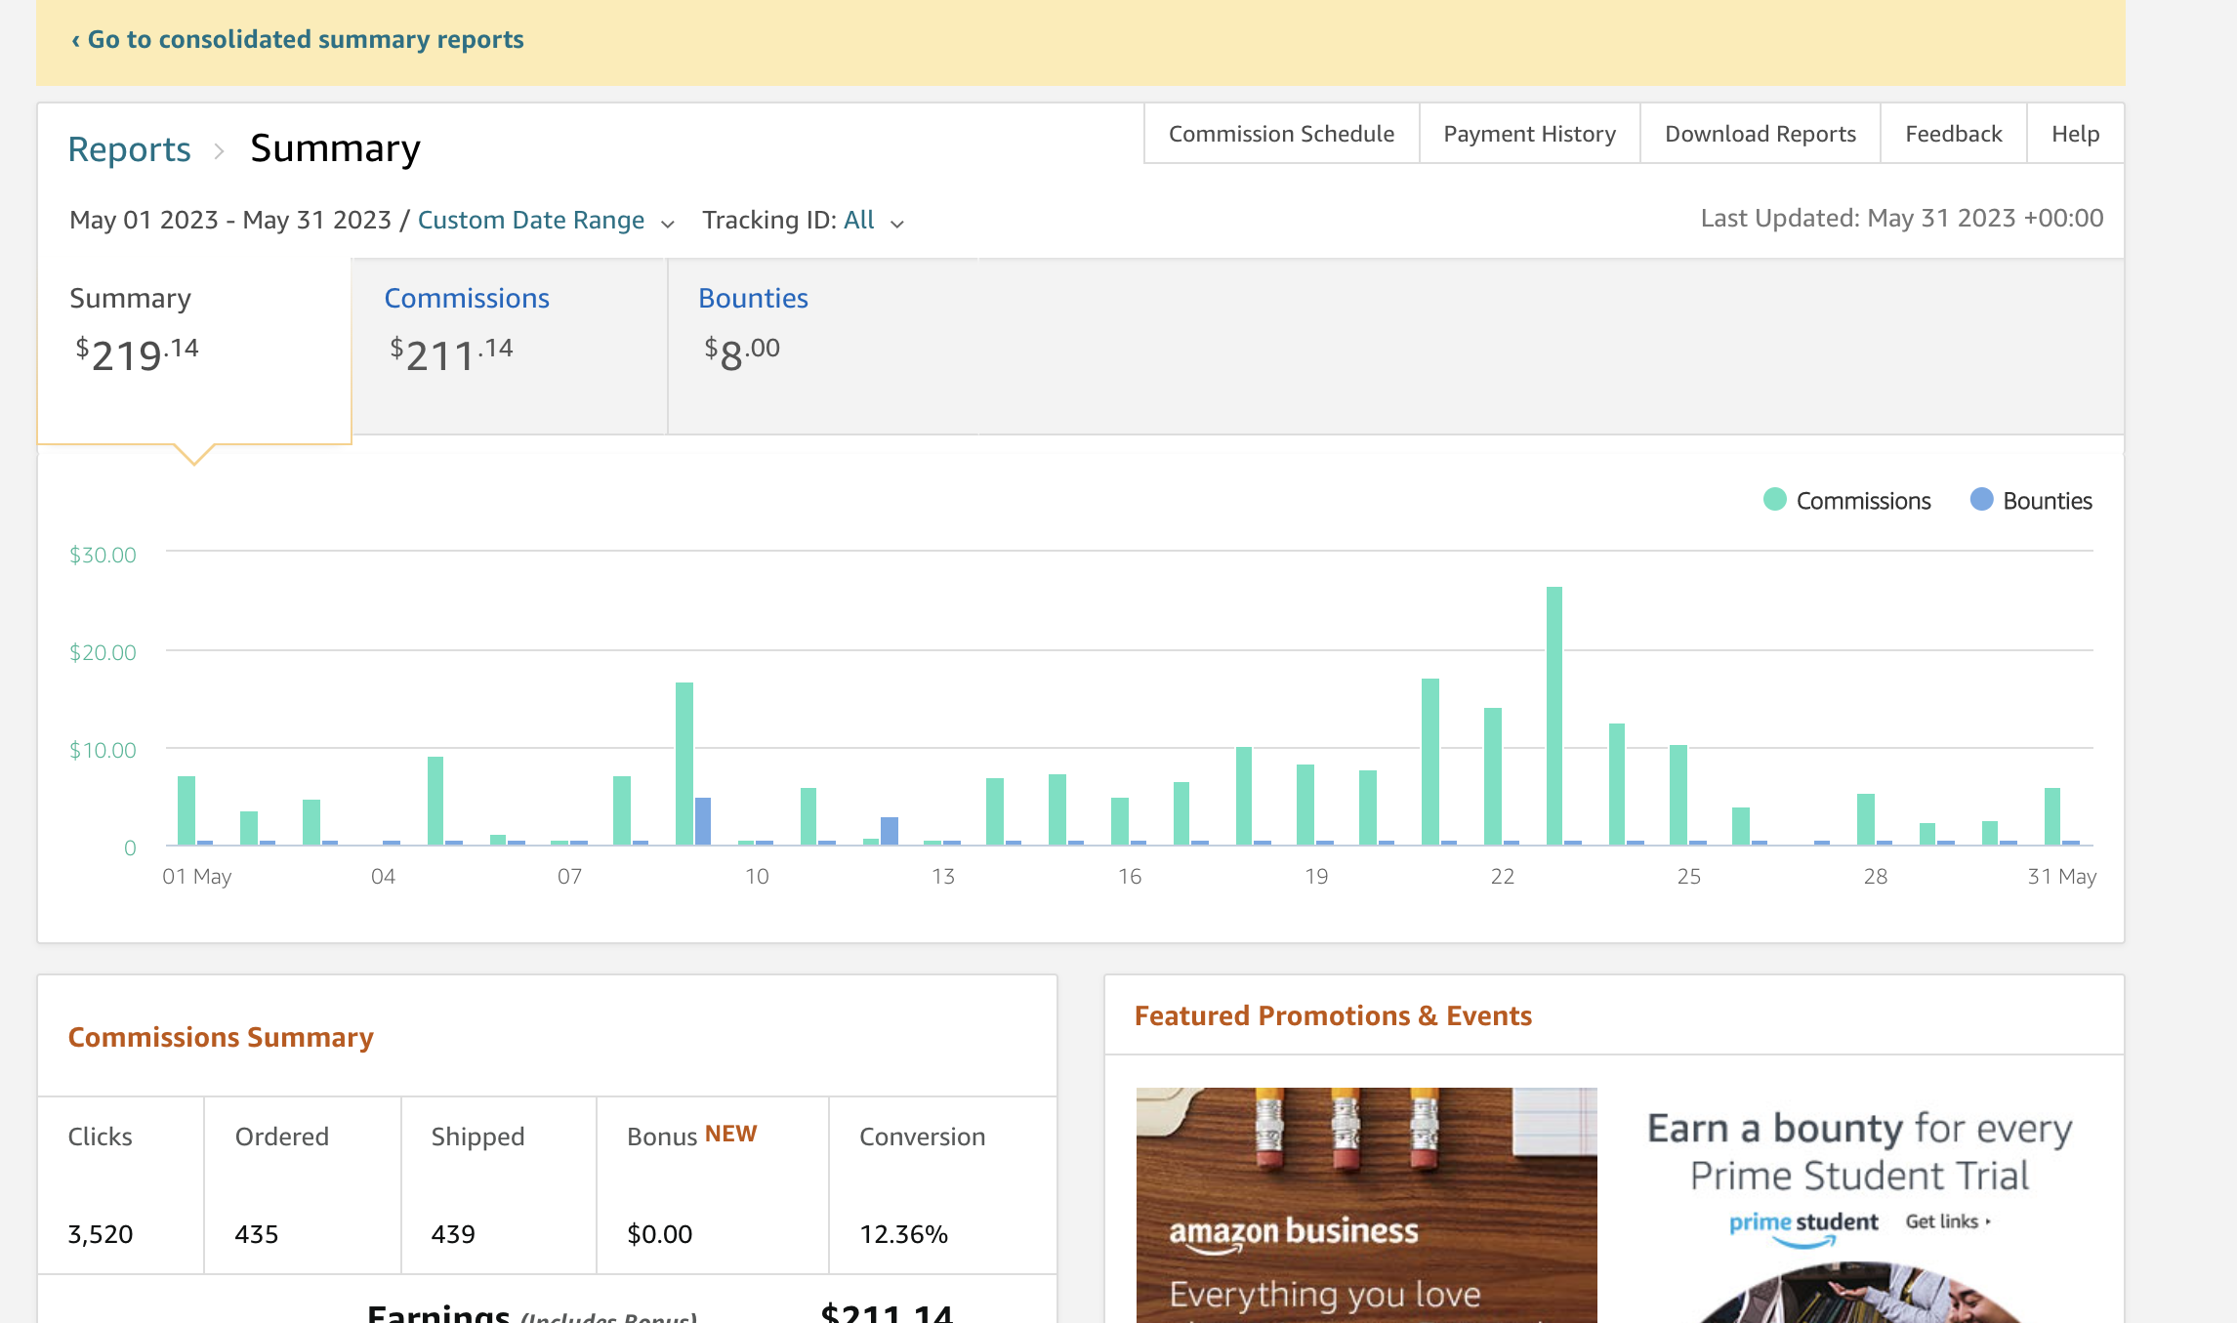Click the Shipped value 439
2237x1323 pixels.
click(453, 1234)
